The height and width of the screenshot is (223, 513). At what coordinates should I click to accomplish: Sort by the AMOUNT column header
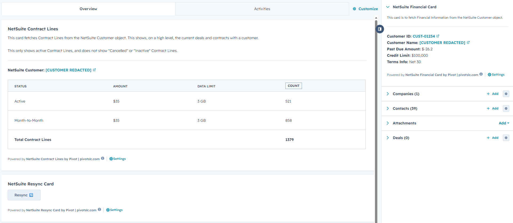pos(120,86)
